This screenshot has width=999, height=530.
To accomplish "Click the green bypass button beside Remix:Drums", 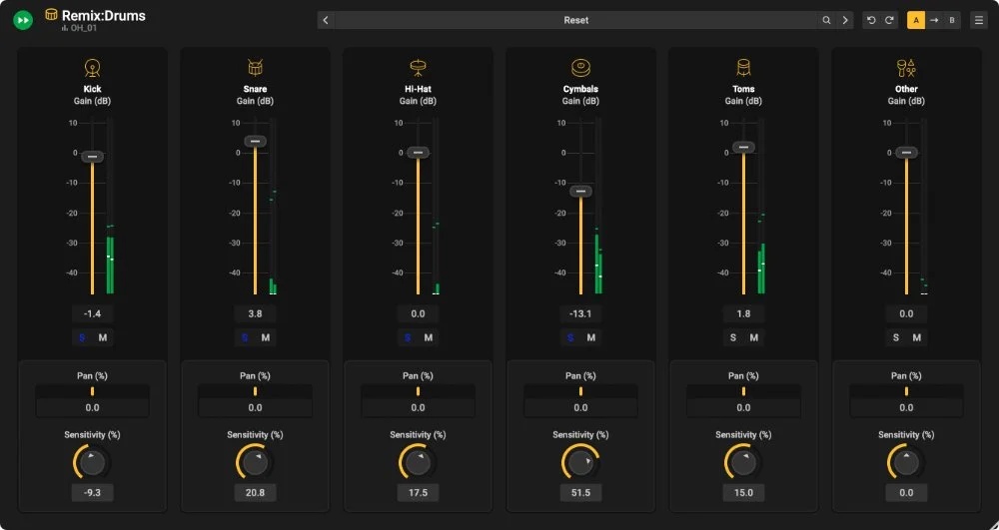I will (23, 20).
